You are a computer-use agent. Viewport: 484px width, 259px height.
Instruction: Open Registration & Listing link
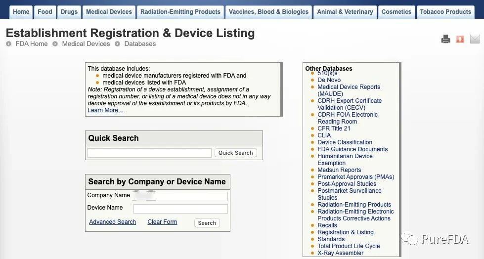(x=346, y=232)
